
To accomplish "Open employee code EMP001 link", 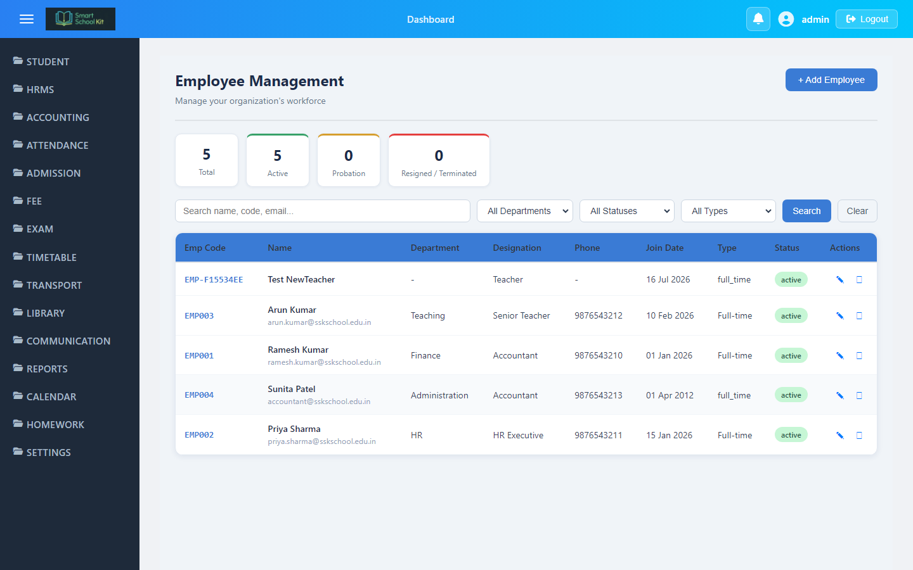I will (x=199, y=355).
